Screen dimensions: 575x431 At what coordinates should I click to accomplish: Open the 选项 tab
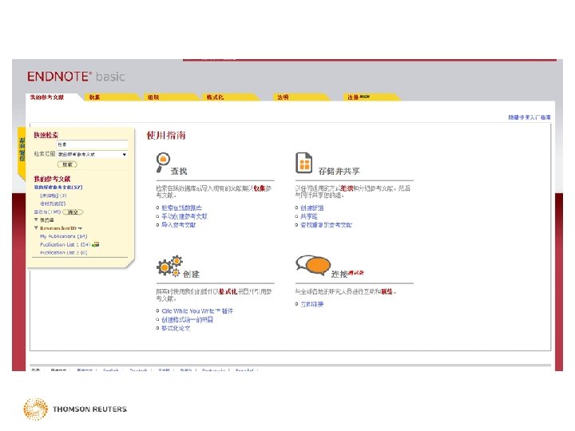click(283, 97)
